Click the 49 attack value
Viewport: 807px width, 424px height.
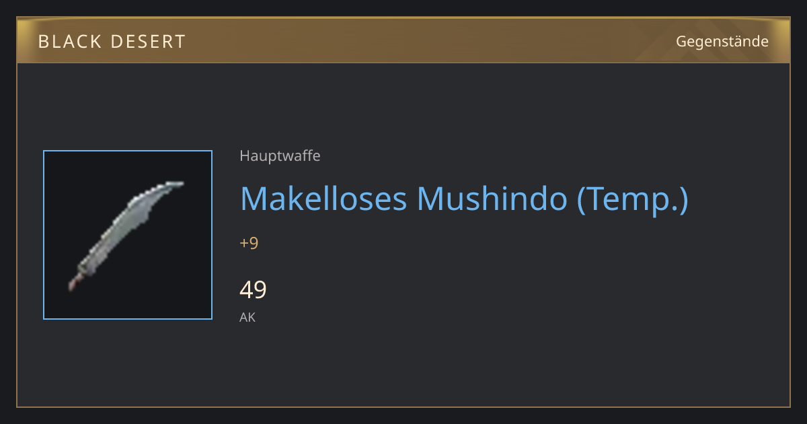click(253, 290)
